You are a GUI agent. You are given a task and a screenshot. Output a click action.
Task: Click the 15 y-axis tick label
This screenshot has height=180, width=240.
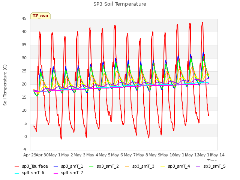[x=24, y=97]
